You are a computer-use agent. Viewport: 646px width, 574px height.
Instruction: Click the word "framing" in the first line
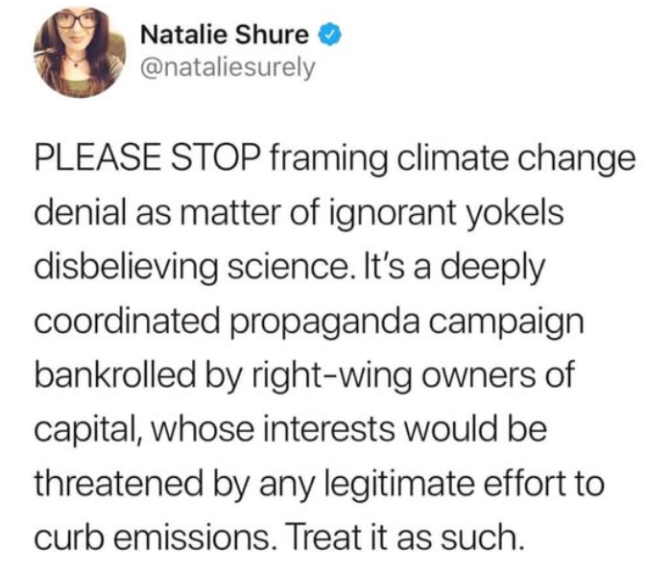coord(322,160)
